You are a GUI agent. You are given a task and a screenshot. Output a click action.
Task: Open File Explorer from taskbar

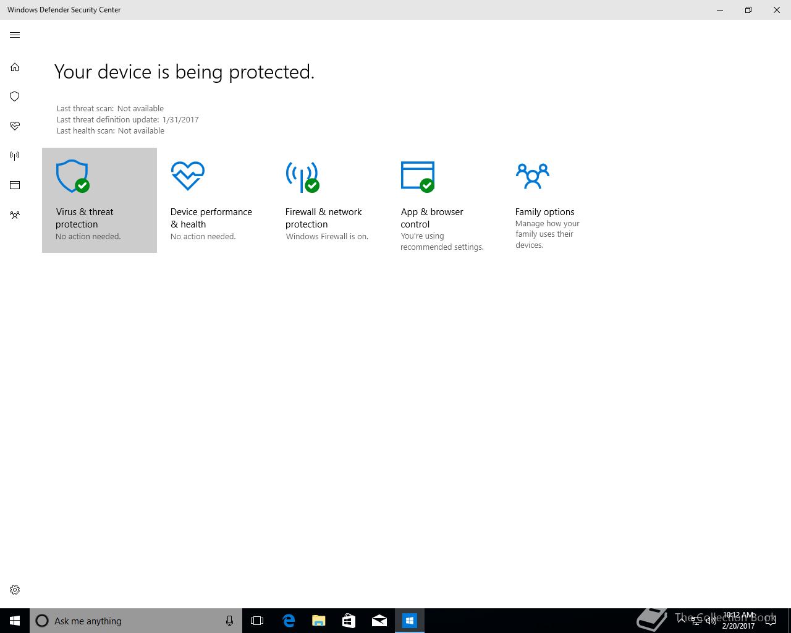pyautogui.click(x=318, y=621)
